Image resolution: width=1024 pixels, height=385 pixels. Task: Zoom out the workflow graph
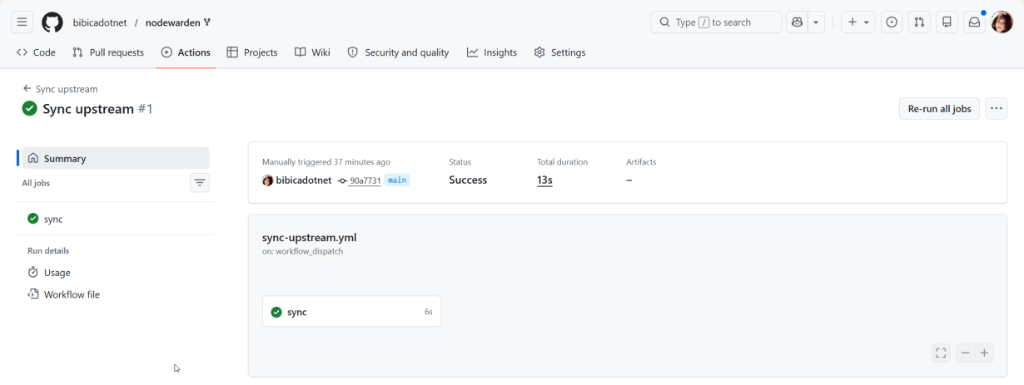[x=965, y=353]
